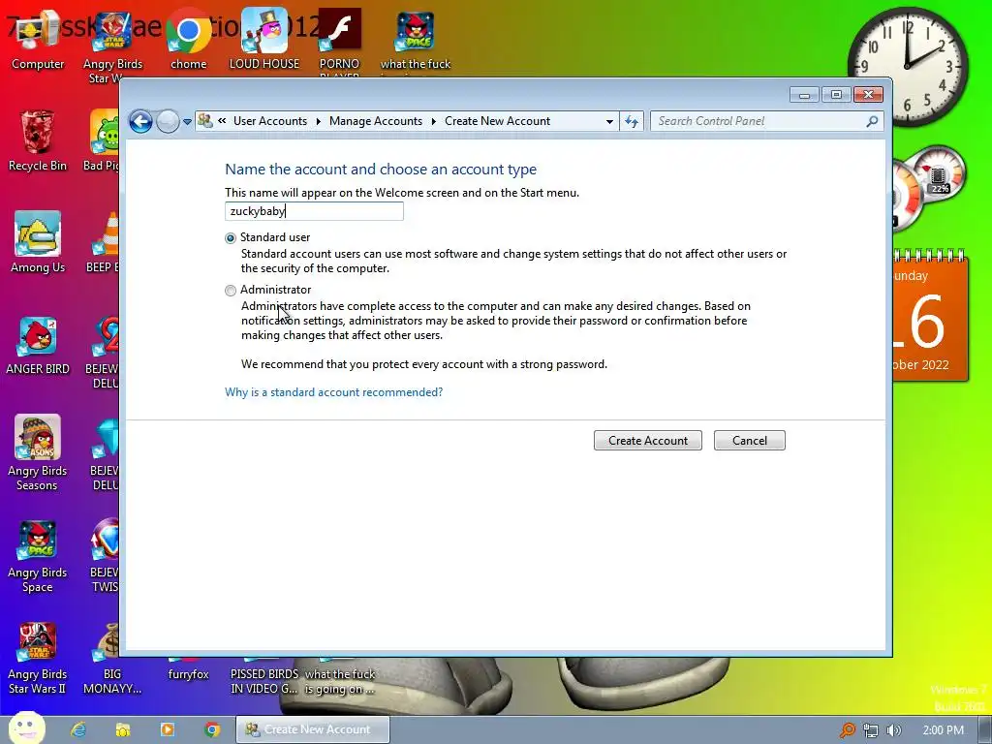Open Windows Media Player on taskbar
This screenshot has height=744, width=992.
168,729
